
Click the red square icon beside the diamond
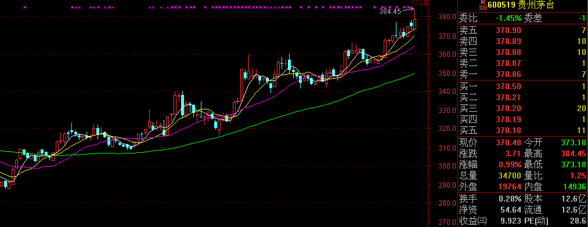(x=424, y=2)
